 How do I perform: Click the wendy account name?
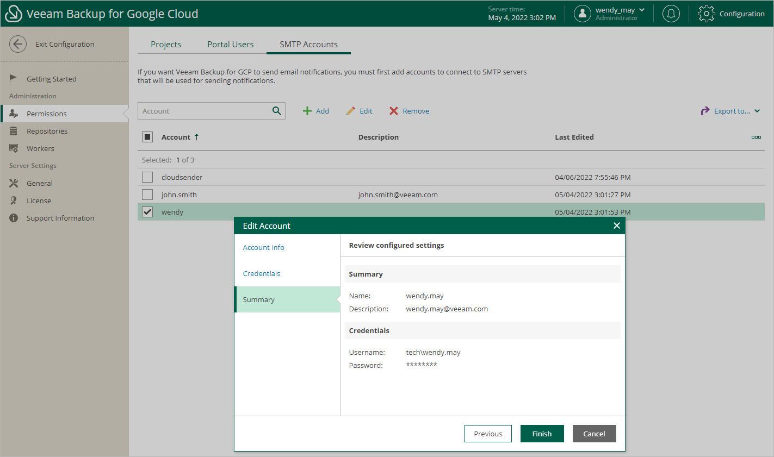pyautogui.click(x=172, y=212)
